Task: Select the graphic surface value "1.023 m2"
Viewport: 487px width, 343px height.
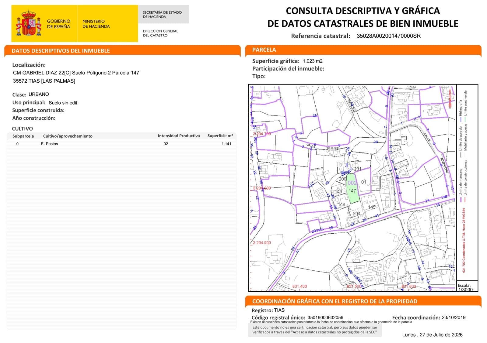Action: point(313,61)
